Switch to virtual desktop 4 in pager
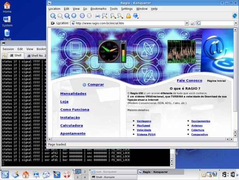The image size is (239, 180). pos(85,177)
